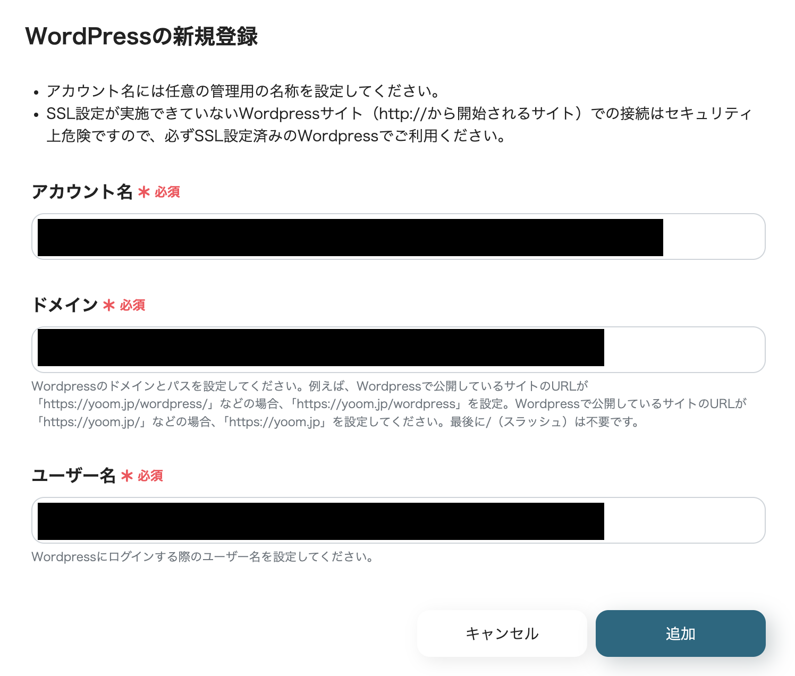Image resolution: width=795 pixels, height=676 pixels.
Task: Click the helper text below ユーザー名 field
Action: pyautogui.click(x=204, y=557)
